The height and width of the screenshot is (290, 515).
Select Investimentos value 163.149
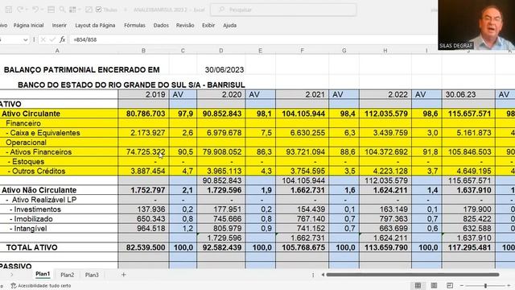[x=385, y=209]
